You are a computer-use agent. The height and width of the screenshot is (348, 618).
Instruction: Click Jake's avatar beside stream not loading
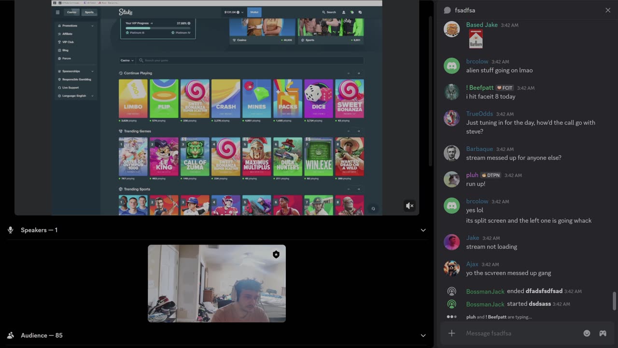(451, 242)
